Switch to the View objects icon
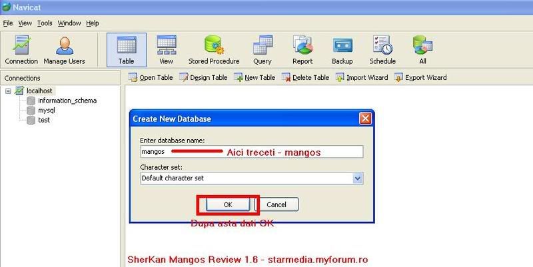This screenshot has height=267, width=533. tap(165, 50)
